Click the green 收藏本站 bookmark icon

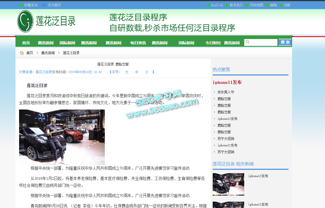coord(21,5)
